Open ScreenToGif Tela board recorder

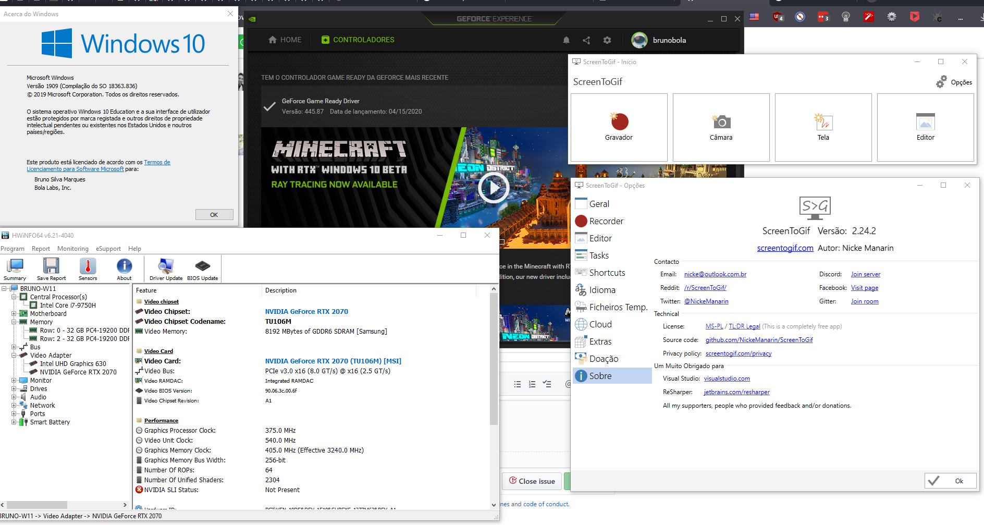tap(823, 127)
